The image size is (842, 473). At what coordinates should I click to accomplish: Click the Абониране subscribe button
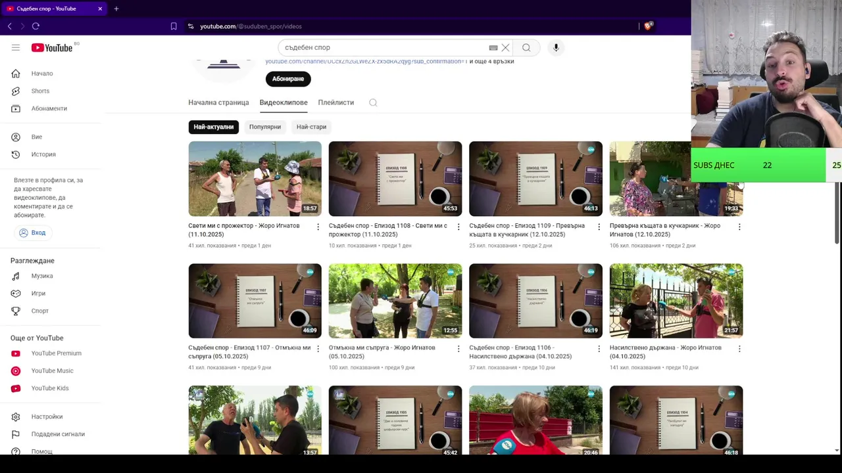coord(288,79)
